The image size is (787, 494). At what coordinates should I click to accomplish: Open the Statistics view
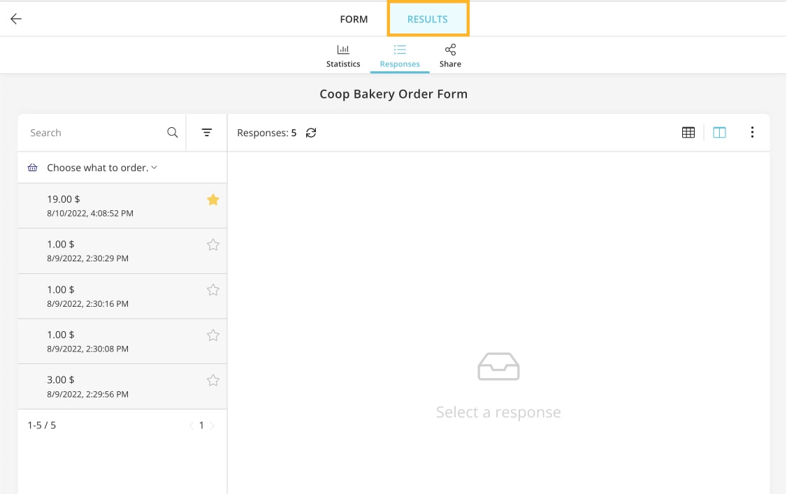(x=343, y=55)
